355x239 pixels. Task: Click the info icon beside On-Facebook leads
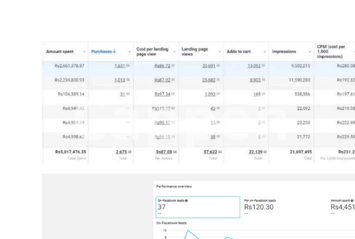[186, 200]
